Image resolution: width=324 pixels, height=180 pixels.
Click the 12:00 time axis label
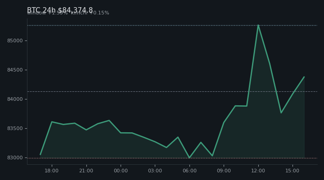258,171
